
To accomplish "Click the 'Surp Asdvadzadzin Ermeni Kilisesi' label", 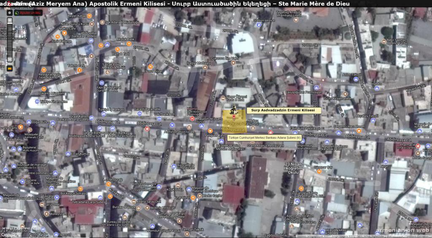I will click(284, 110).
